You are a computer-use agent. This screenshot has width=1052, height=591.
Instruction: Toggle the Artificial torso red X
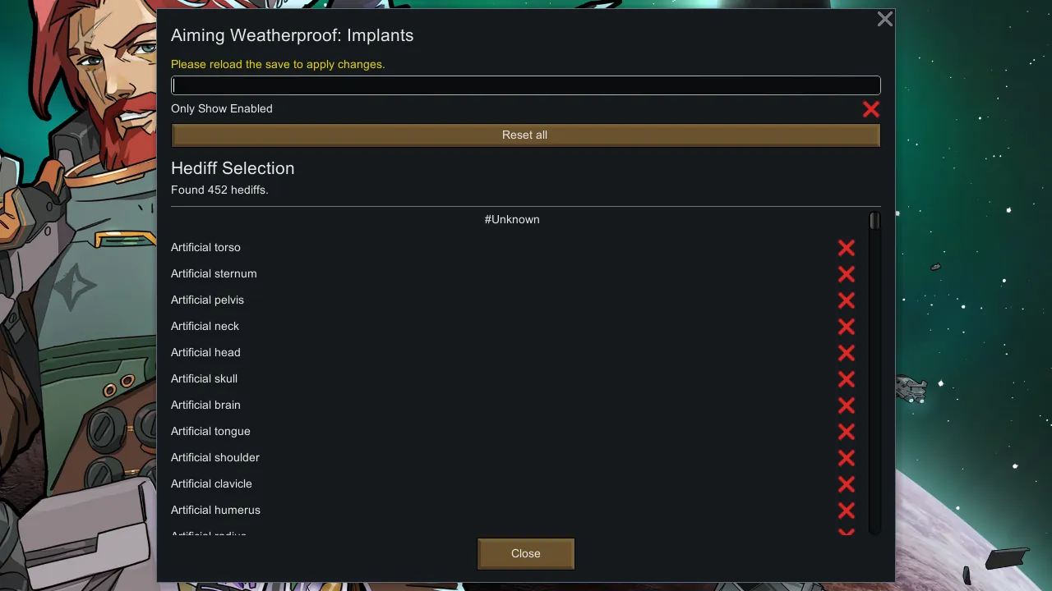coord(847,247)
